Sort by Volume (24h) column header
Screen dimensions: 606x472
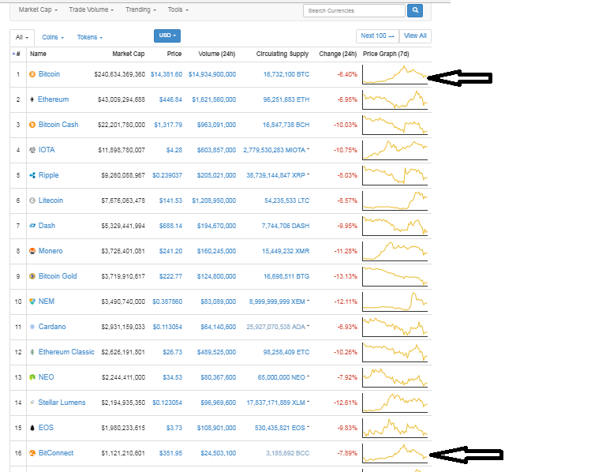point(217,54)
